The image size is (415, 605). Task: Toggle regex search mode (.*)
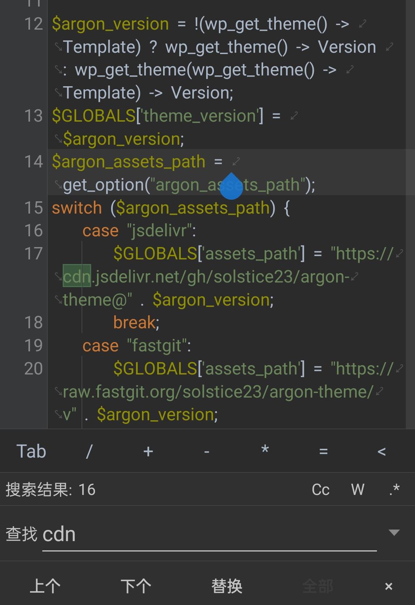pyautogui.click(x=394, y=490)
